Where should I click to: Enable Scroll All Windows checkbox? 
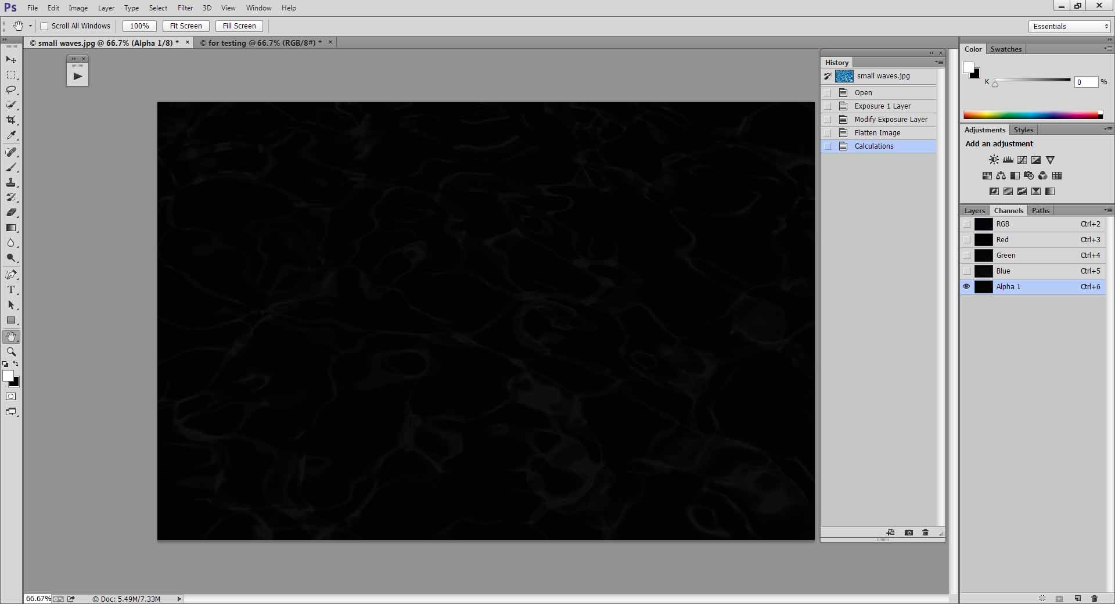(44, 26)
